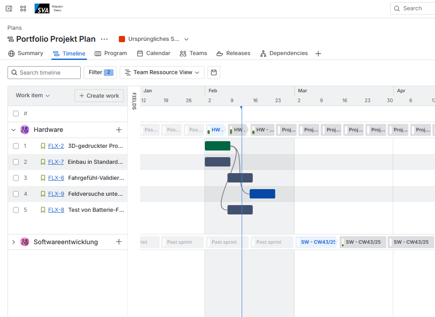Click the sidebar collapse icon
The image size is (435, 317).
tap(9, 8)
